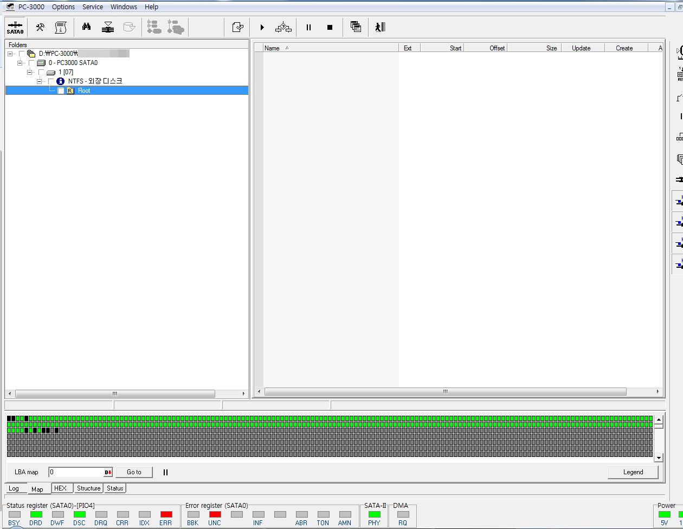Viewport: 683px width, 529px height.
Task: Click the red UNC error indicator
Action: click(x=215, y=514)
